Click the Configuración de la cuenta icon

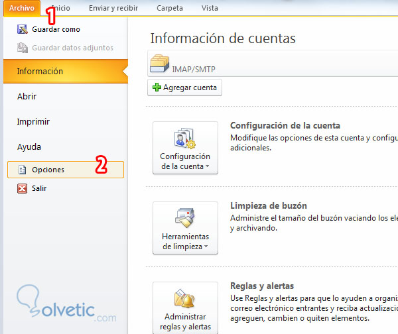click(x=185, y=139)
